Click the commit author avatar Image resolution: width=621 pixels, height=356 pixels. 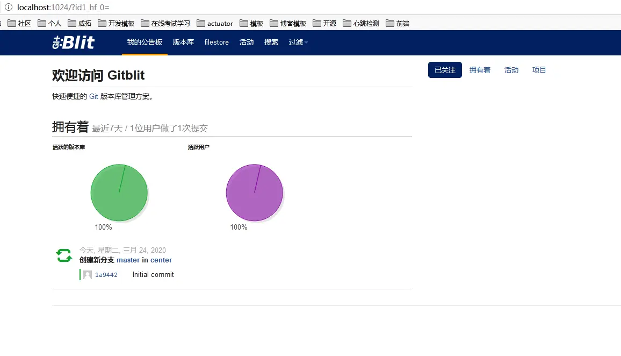point(88,275)
